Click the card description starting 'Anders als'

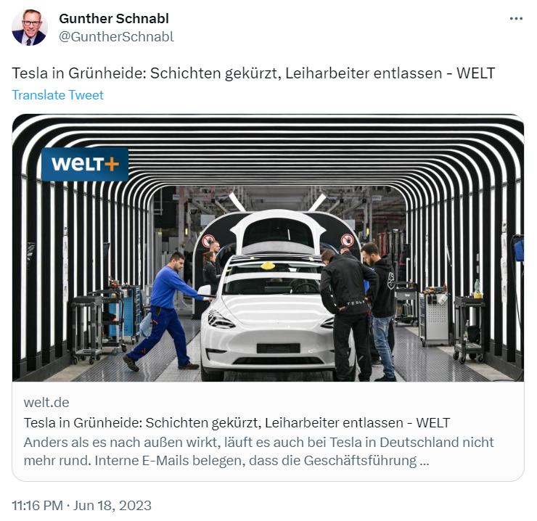tap(258, 451)
